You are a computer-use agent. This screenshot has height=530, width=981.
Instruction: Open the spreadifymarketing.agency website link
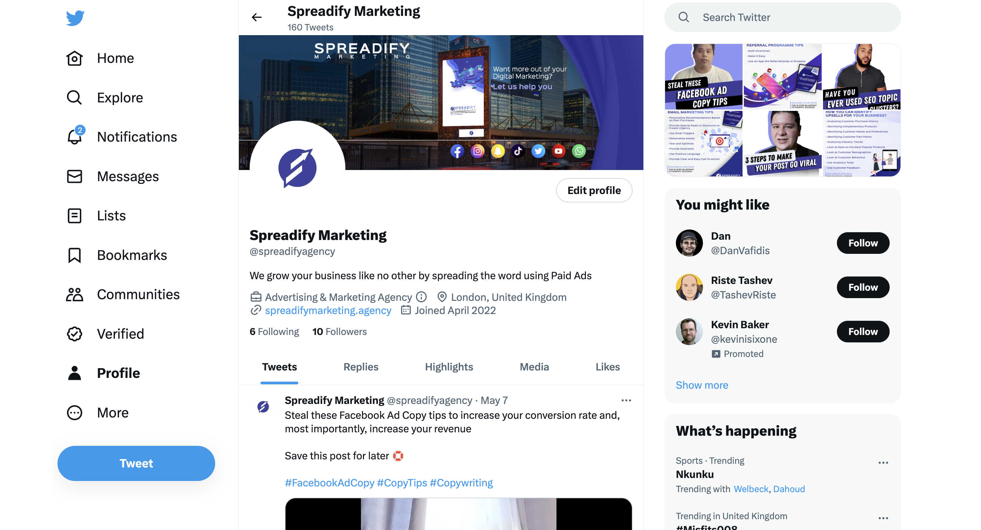pos(328,311)
